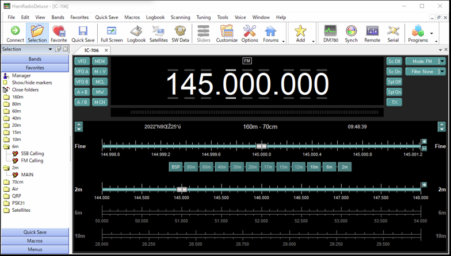Open the Programs dropdown arrow
Viewport: 451px width, 256px height.
pos(431,33)
